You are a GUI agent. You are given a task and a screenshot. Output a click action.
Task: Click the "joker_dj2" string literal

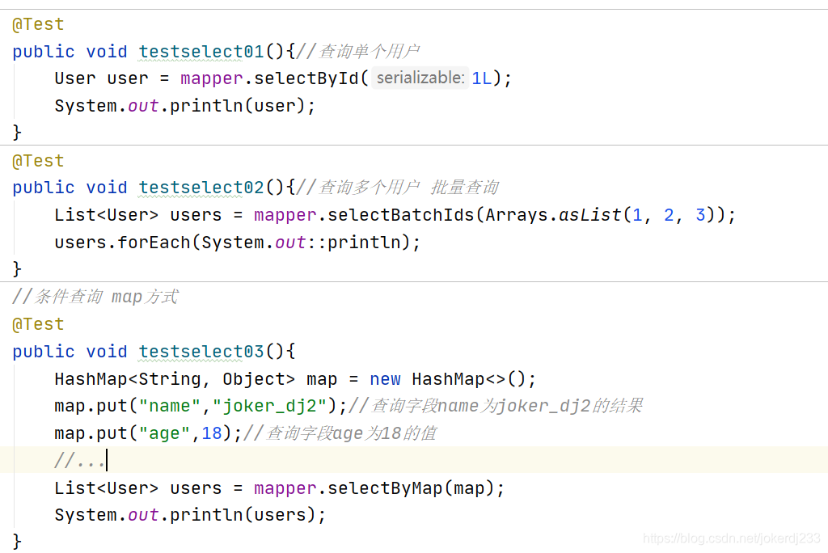(x=269, y=406)
